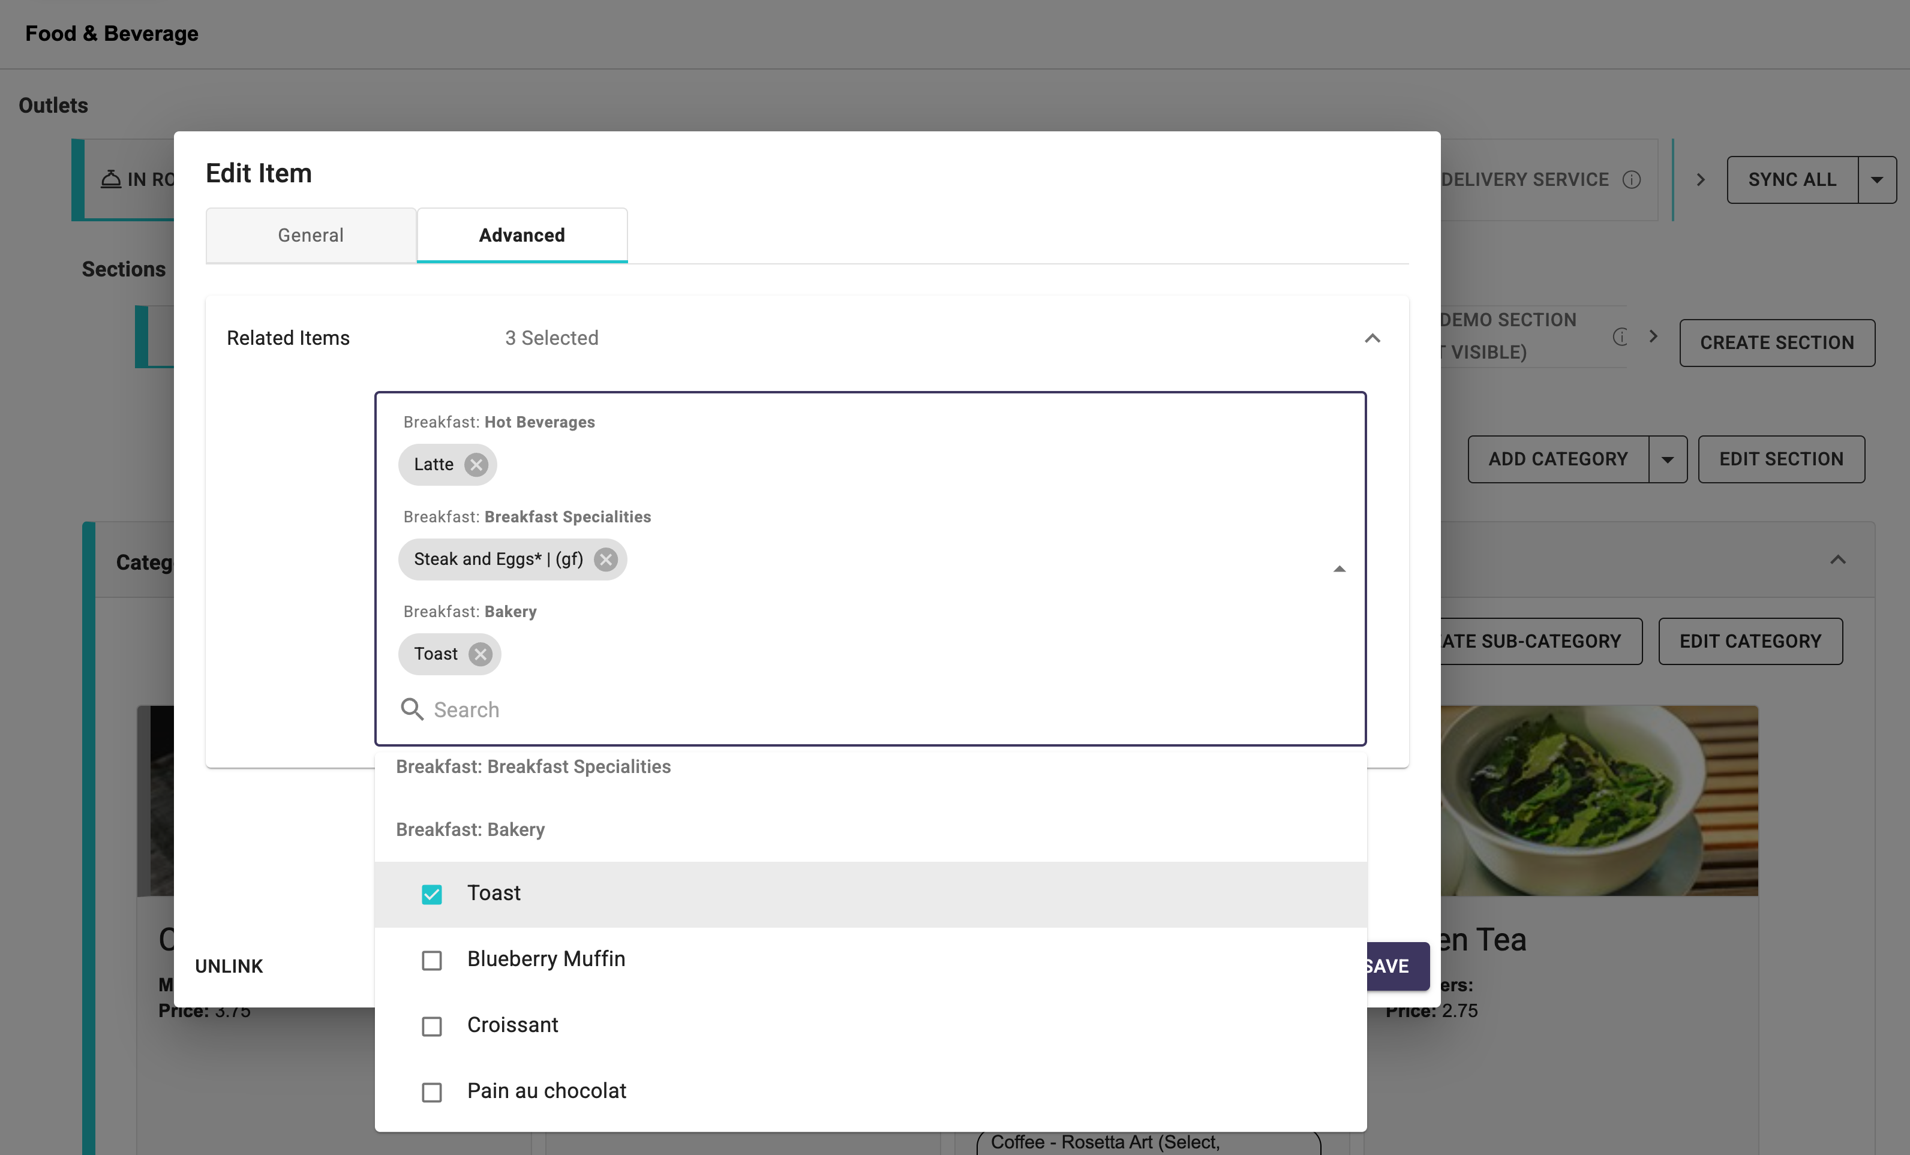Remove the Steak and Eggs chip
This screenshot has height=1155, width=1910.
[605, 559]
